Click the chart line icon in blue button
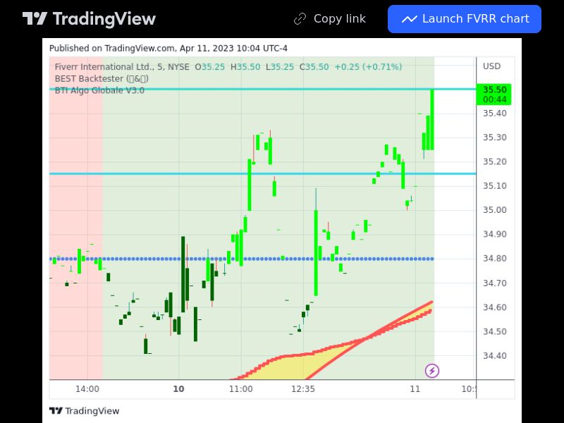 tap(410, 19)
